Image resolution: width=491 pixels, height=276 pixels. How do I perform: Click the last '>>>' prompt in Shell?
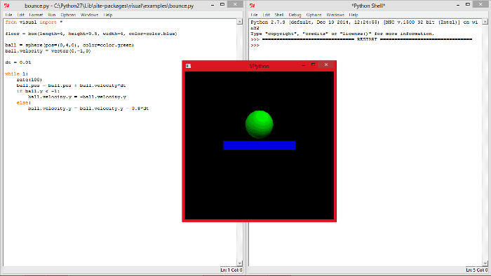pyautogui.click(x=255, y=46)
